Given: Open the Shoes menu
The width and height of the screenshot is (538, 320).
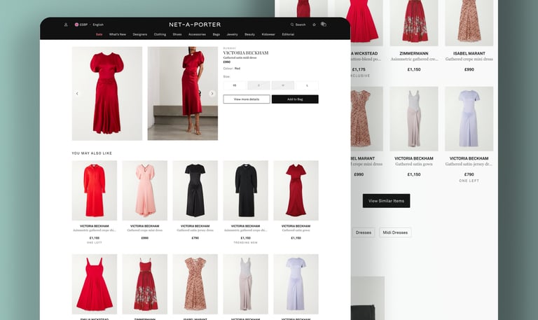Looking at the screenshot, I should coord(177,34).
